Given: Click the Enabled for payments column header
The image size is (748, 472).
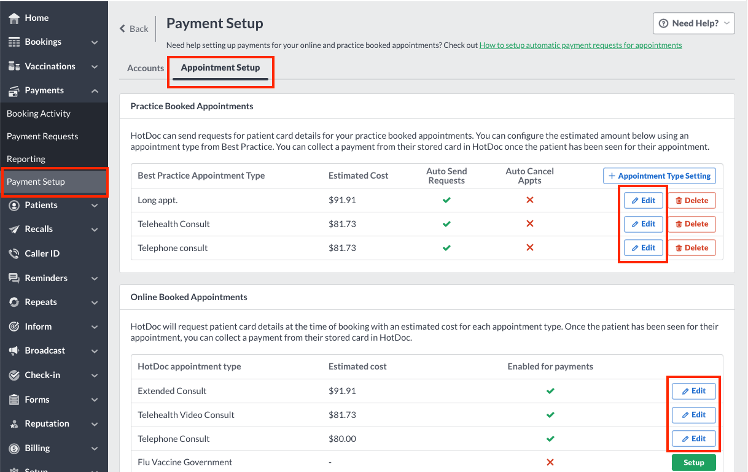Looking at the screenshot, I should tap(550, 366).
